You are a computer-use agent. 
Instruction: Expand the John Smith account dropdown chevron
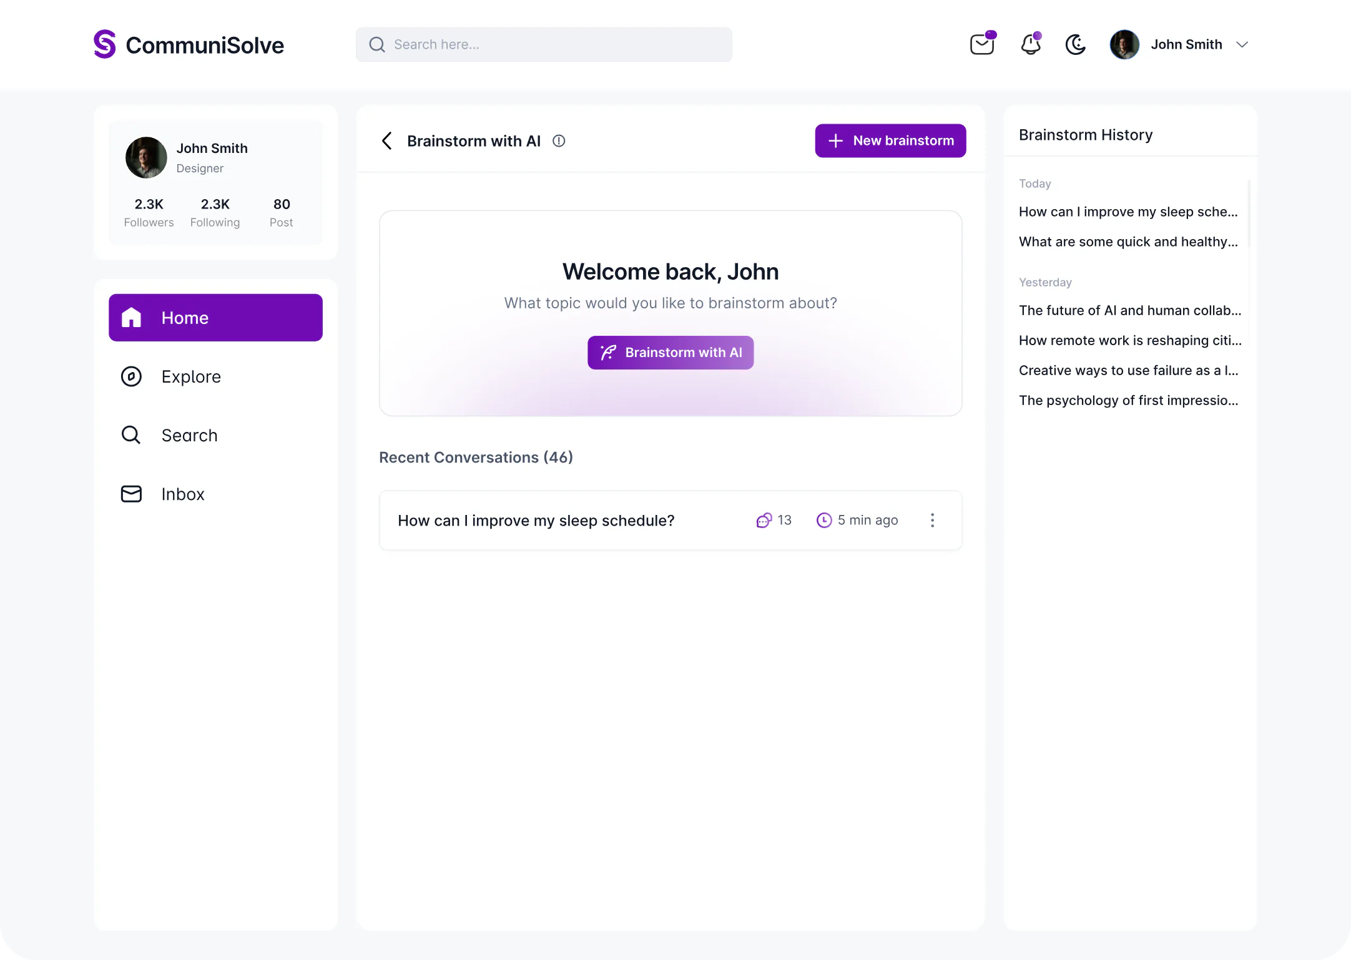1242,44
